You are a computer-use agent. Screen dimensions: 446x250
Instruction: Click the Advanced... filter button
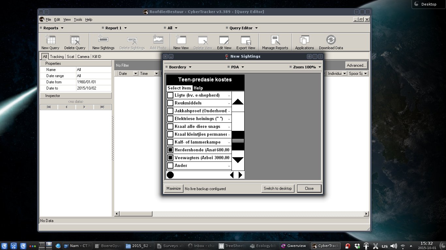pos(356,65)
